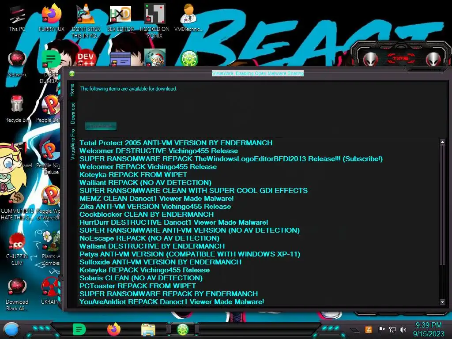452x339 pixels.
Task: Launch the red fuzzy Chuzzle game icon
Action: [x=17, y=249]
